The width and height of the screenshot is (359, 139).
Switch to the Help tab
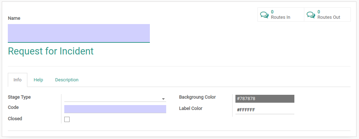[38, 80]
